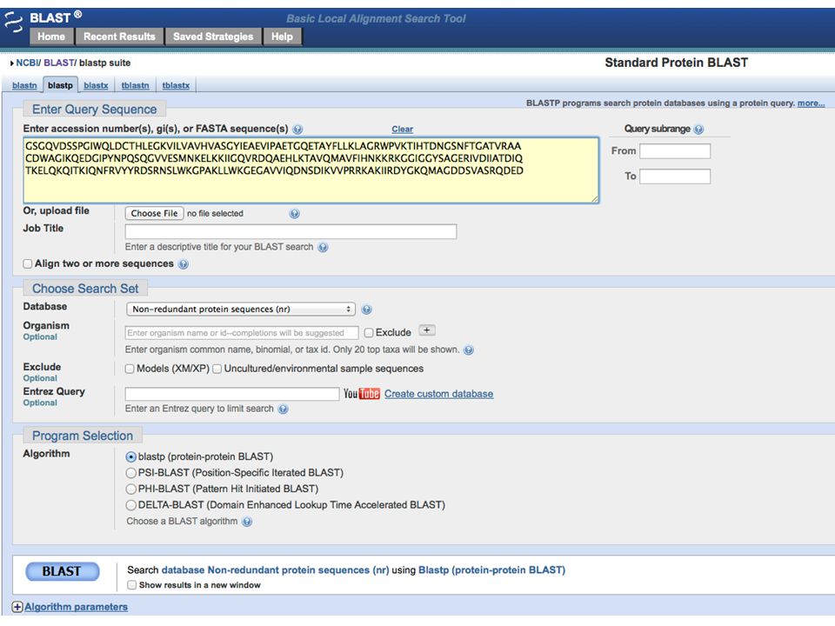Add another organism with plus button
The image size is (835, 626).
427,330
